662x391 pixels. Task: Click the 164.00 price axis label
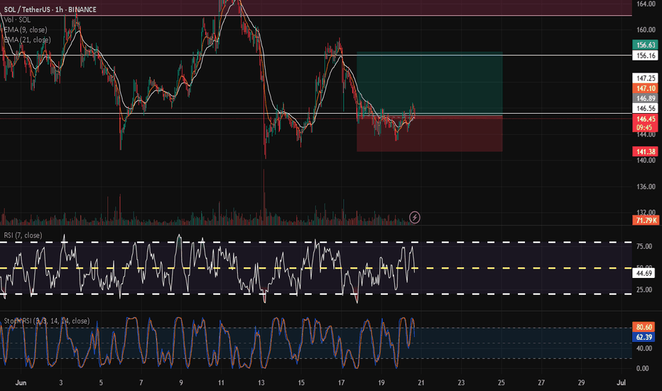(646, 4)
